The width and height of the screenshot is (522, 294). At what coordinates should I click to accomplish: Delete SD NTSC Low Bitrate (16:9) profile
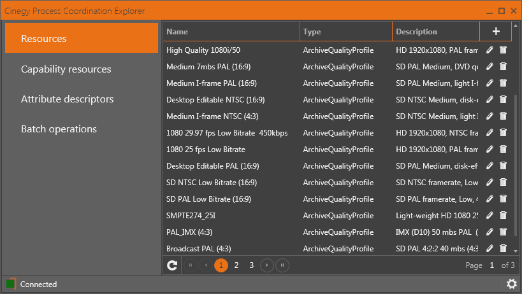click(503, 182)
